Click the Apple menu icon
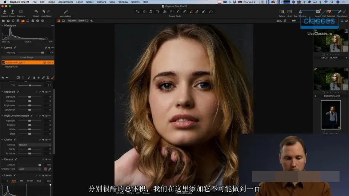Image resolution: width=349 pixels, height=196 pixels. (5, 2)
